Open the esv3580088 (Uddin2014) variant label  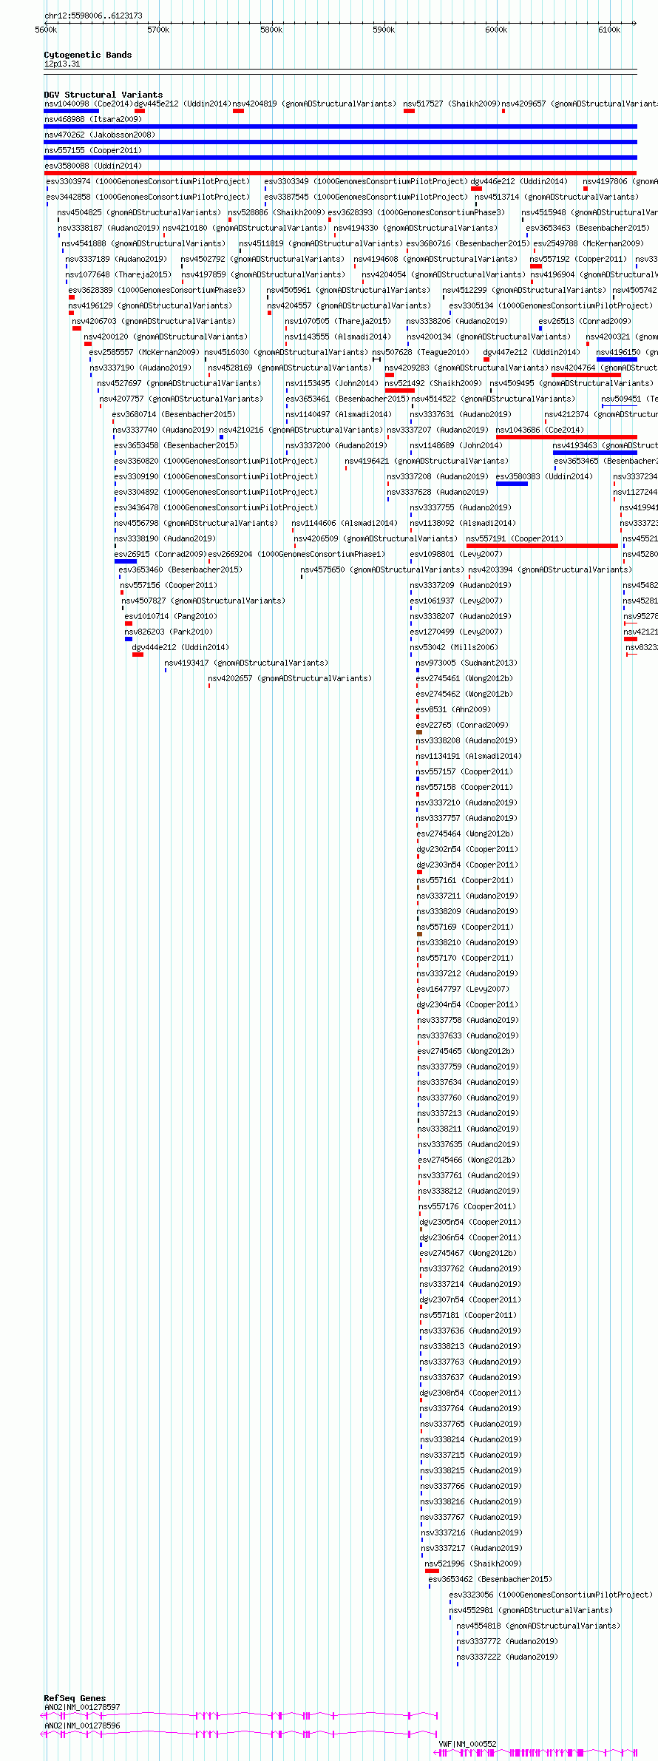pyautogui.click(x=92, y=166)
